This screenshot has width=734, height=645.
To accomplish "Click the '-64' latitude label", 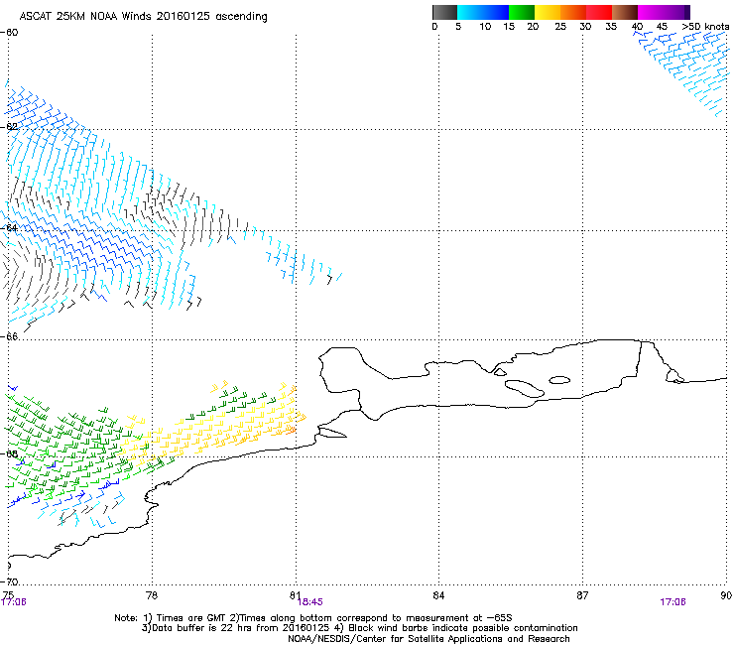I will [x=9, y=228].
